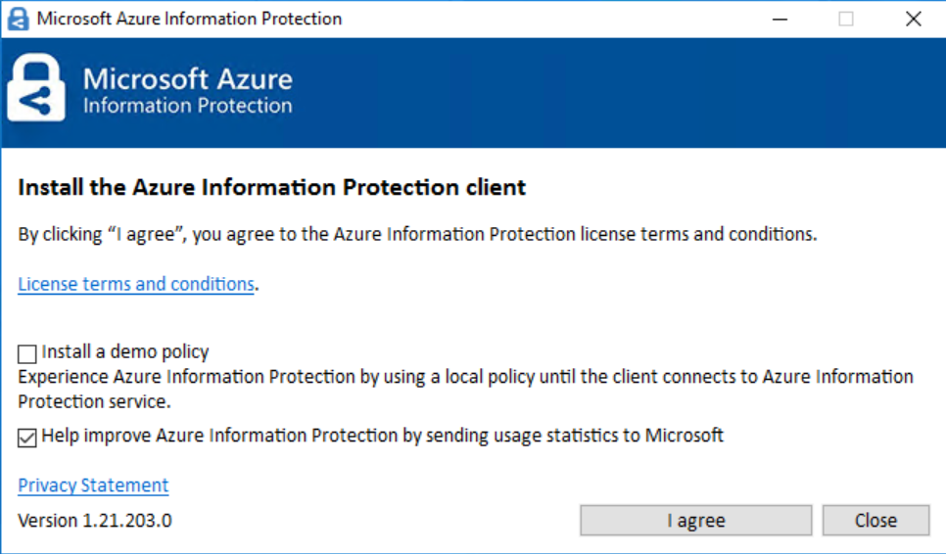Viewport: 946px width, 554px height.
Task: Click the "Install a demo policy" label text
Action: 125,352
